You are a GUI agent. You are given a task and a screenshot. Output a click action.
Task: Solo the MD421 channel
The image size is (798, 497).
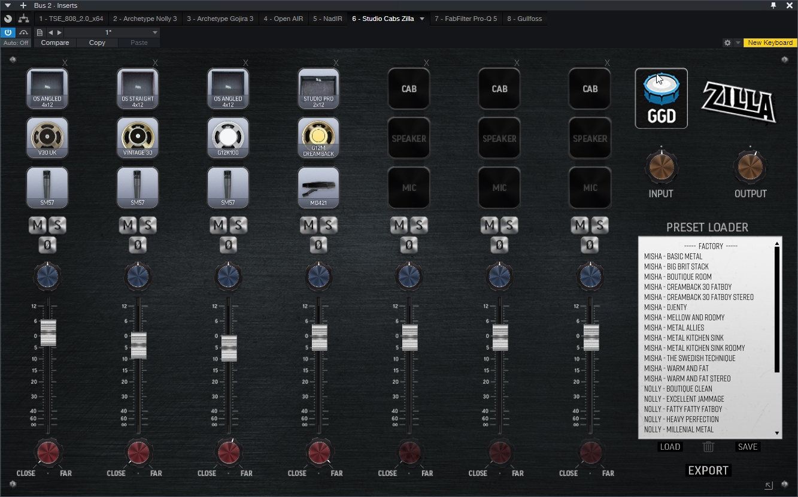329,225
